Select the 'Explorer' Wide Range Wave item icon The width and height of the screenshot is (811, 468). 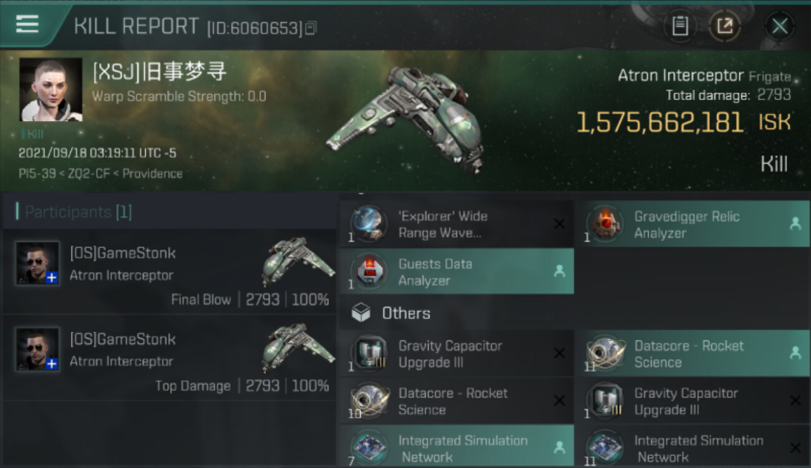pyautogui.click(x=368, y=224)
